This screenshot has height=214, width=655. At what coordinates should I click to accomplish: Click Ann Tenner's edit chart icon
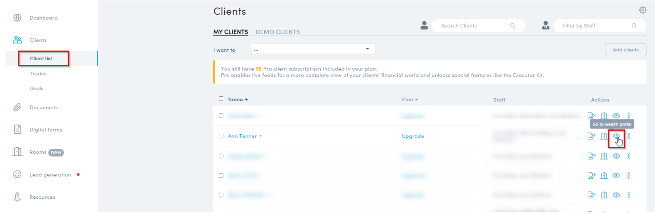pyautogui.click(x=591, y=136)
